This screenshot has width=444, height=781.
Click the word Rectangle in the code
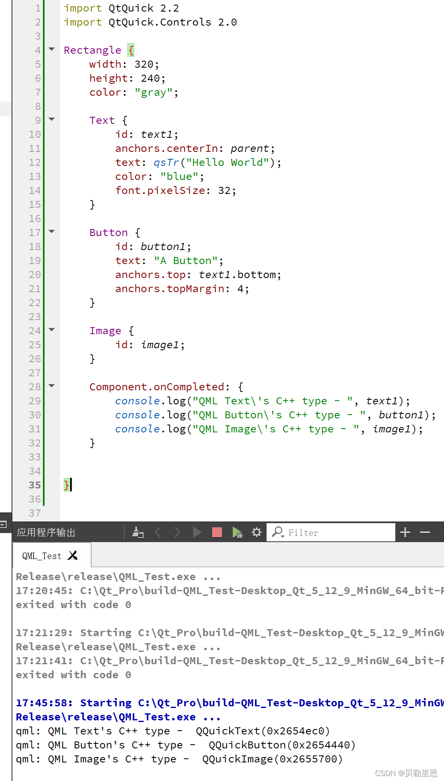[x=92, y=50]
